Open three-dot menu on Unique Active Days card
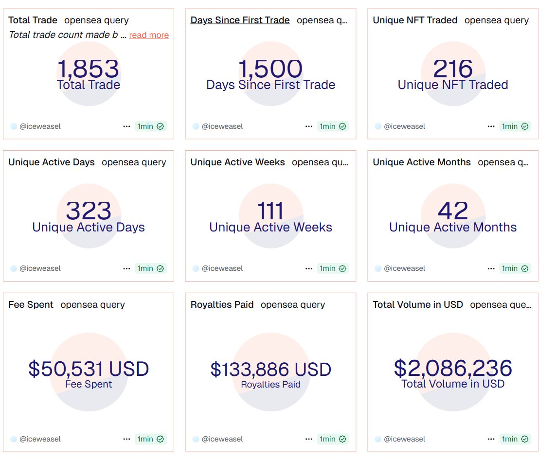This screenshot has height=460, width=556. (x=126, y=268)
